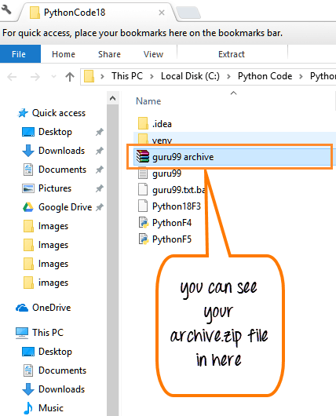Click the wrench icon beside the tab
The width and height of the screenshot is (336, 416).
[6, 9]
